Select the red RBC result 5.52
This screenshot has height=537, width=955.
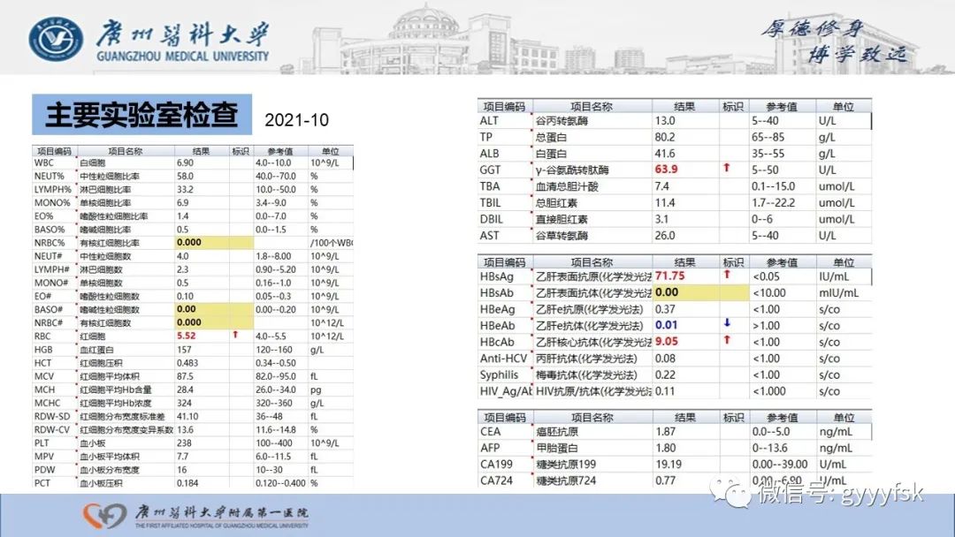[187, 336]
